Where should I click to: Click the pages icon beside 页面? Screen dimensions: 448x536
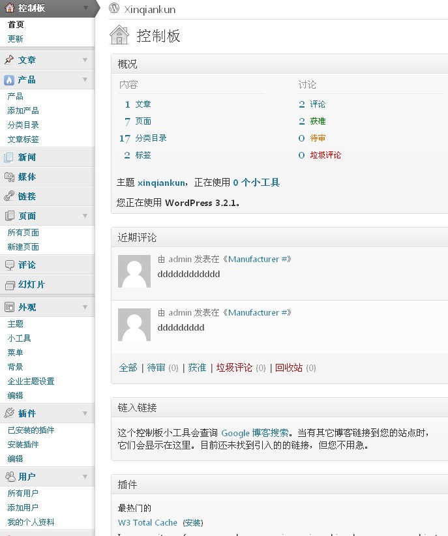[9, 216]
